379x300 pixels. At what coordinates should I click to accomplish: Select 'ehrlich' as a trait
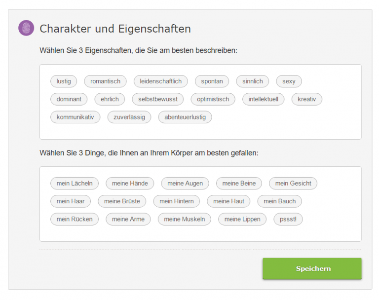click(110, 99)
